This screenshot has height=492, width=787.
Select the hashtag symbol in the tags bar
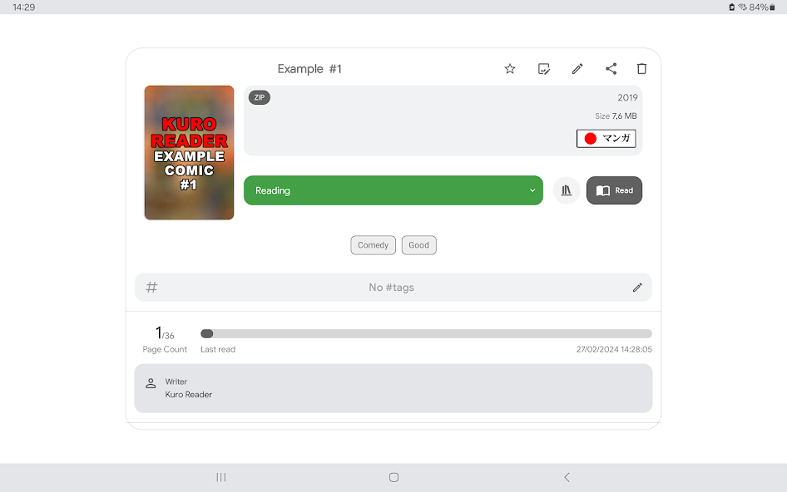(151, 287)
